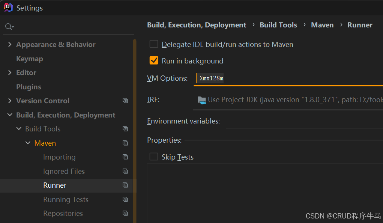383x223 pixels.
Task: Click the Build Tools breadcrumb
Action: pyautogui.click(x=278, y=25)
